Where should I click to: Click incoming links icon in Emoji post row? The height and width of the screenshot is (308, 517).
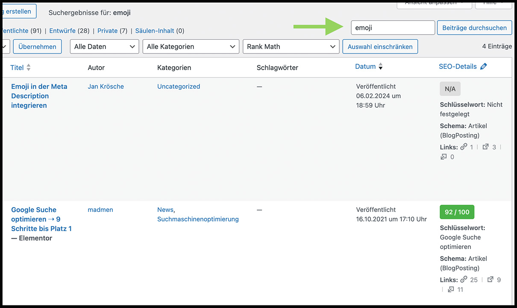pyautogui.click(x=444, y=157)
